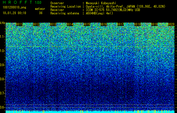Click the date 10.01.20 00:10
The height and width of the screenshot is (113, 177).
point(14,13)
